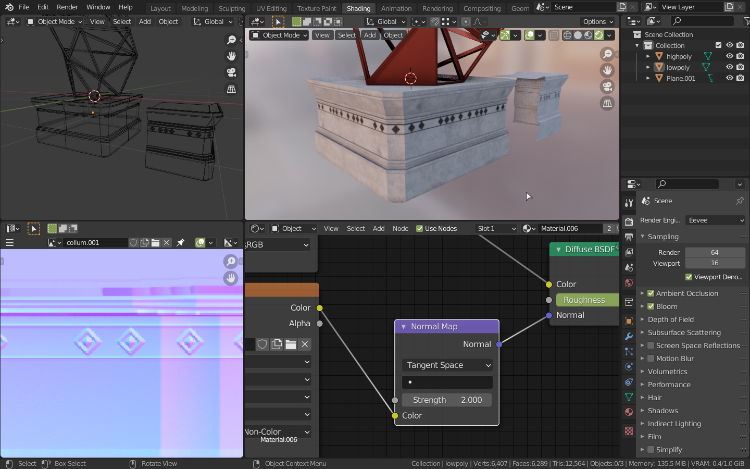This screenshot has height=469, width=750.
Task: Disable the Bloom checkbox
Action: tap(651, 306)
